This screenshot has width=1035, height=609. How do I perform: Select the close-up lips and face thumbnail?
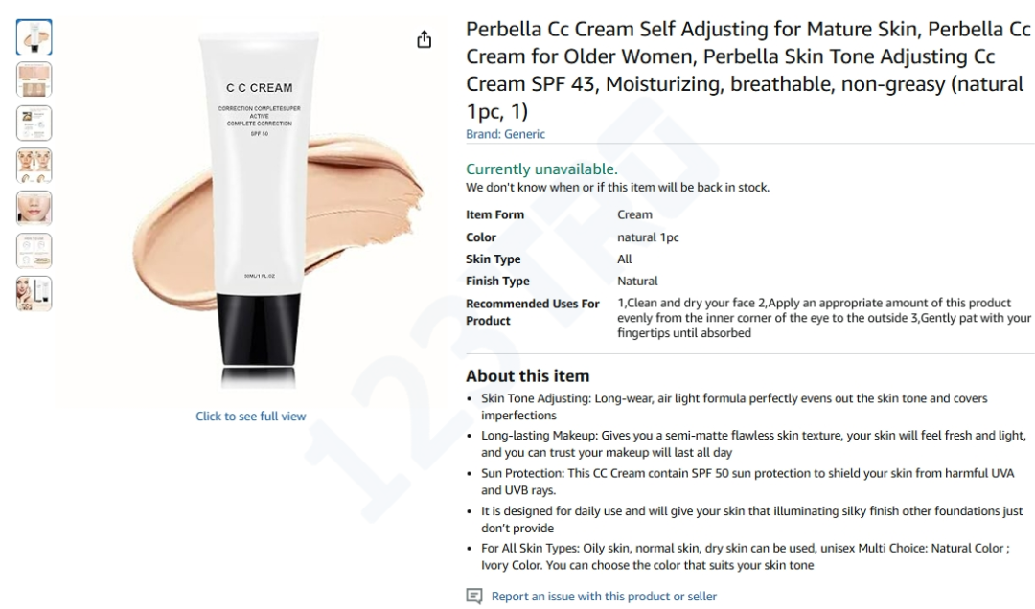click(34, 208)
